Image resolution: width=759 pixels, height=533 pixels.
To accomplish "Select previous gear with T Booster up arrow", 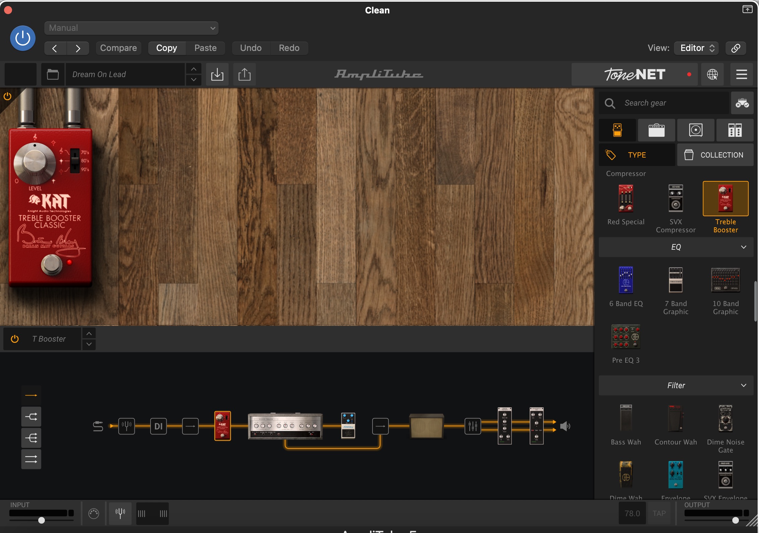I will [x=89, y=334].
